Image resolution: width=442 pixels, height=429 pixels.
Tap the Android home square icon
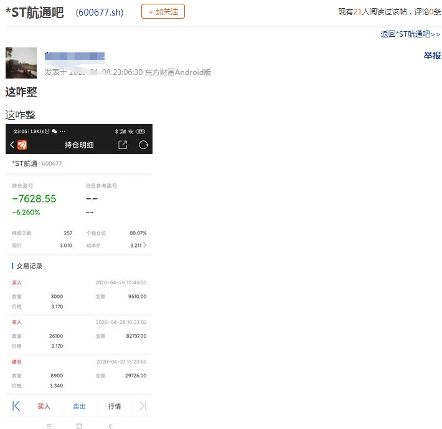click(79, 426)
